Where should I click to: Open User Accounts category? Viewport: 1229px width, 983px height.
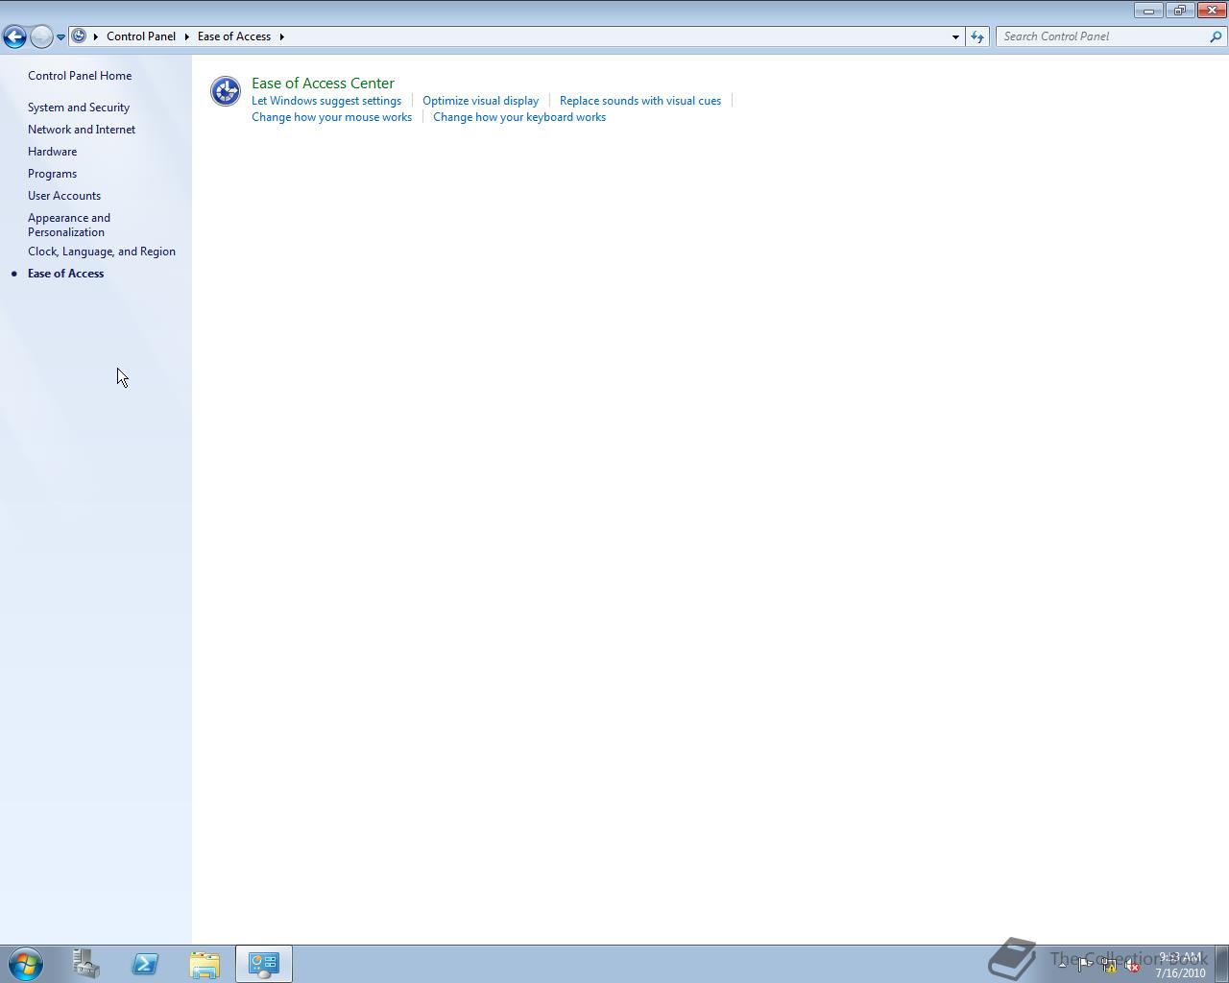click(64, 196)
